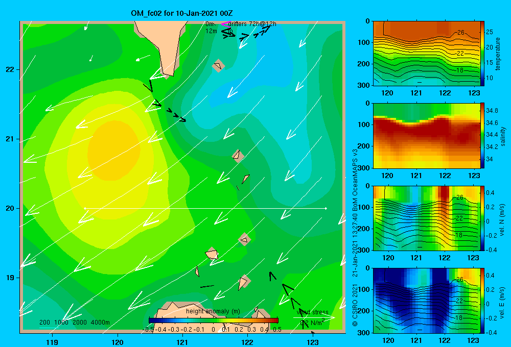Click the '34.8' tick on the salinity scale
This screenshot has width=511, height=347.
point(492,111)
